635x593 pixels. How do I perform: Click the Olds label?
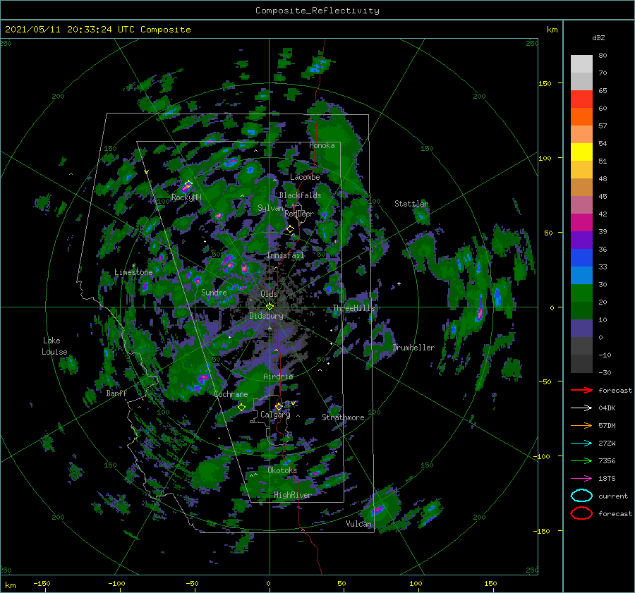(x=269, y=294)
